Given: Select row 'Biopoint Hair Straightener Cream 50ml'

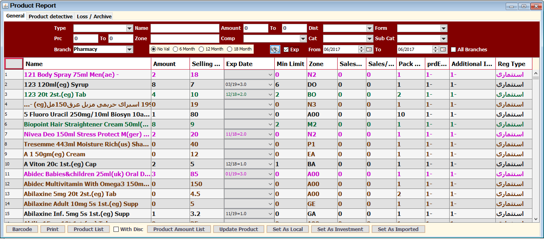Looking at the screenshot, I should tap(268, 124).
